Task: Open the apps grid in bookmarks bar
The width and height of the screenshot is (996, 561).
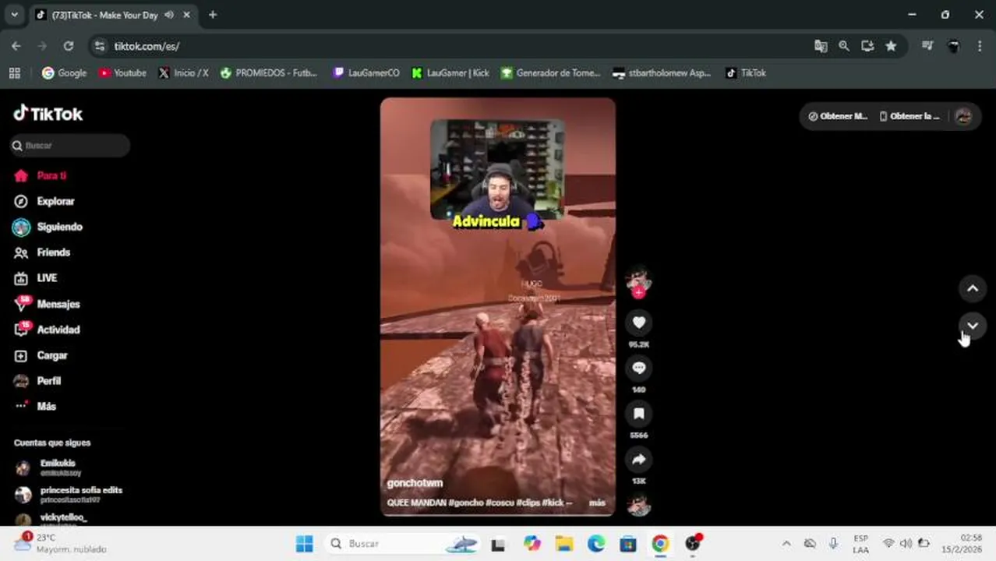Action: click(x=14, y=72)
